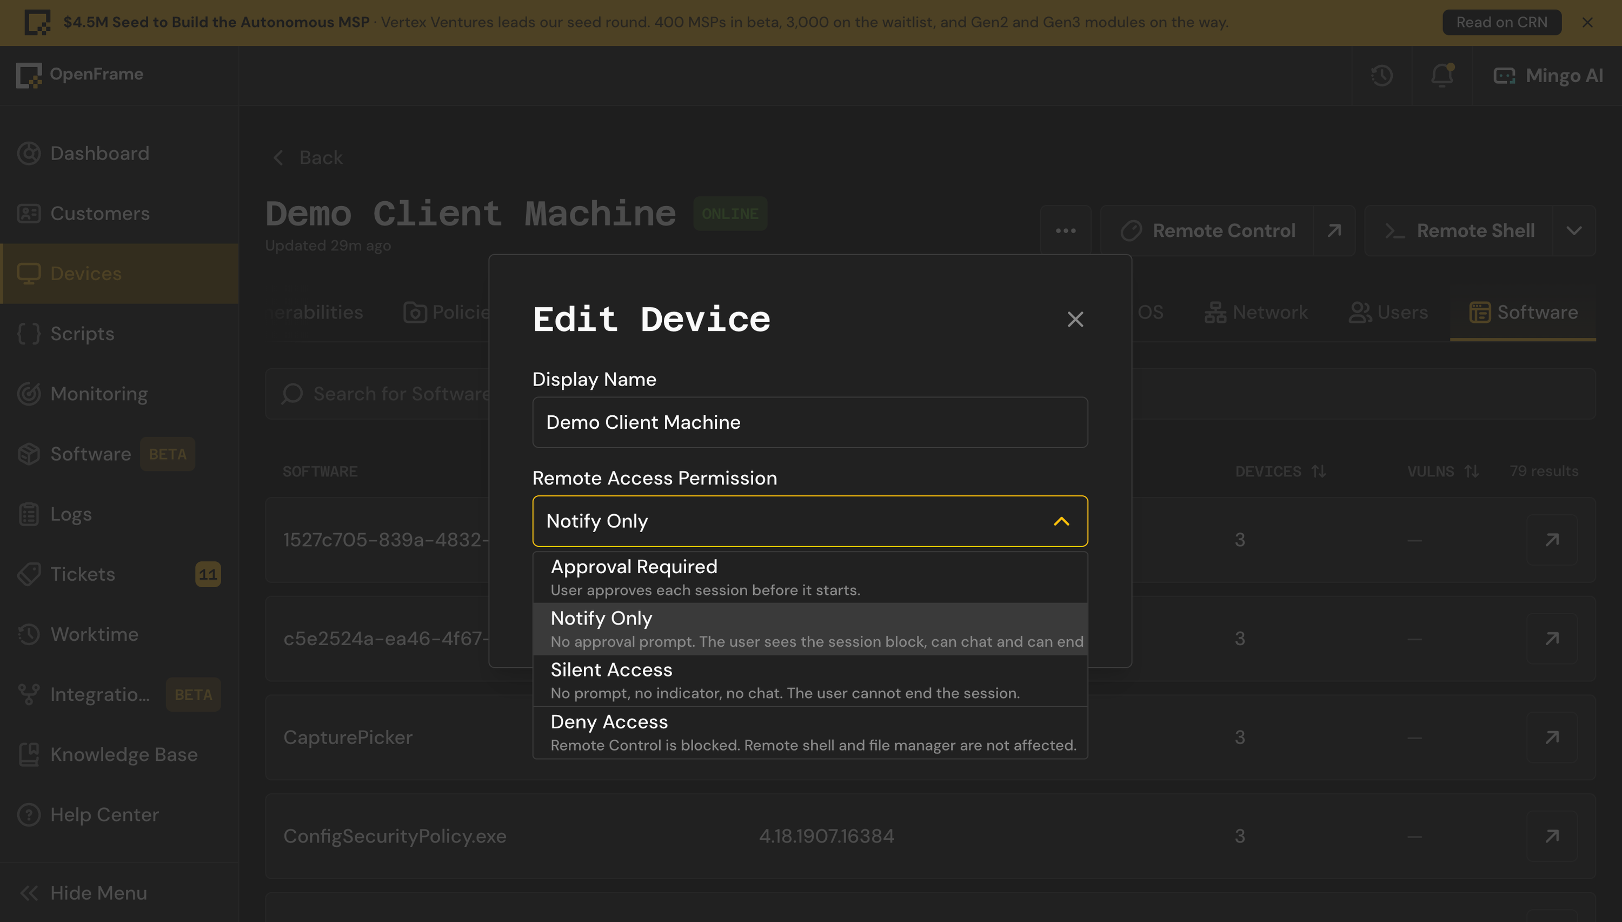Collapse the Remote Access Permission dropdown
Image resolution: width=1622 pixels, height=922 pixels.
[x=1061, y=521]
